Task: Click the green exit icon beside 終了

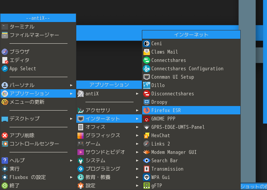Action: point(5,185)
